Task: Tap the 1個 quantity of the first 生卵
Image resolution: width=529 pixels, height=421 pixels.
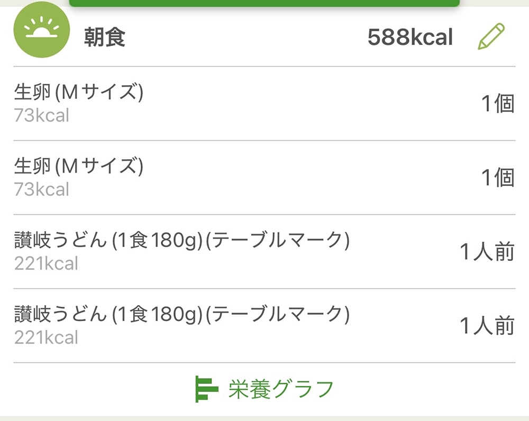Action: pyautogui.click(x=497, y=104)
